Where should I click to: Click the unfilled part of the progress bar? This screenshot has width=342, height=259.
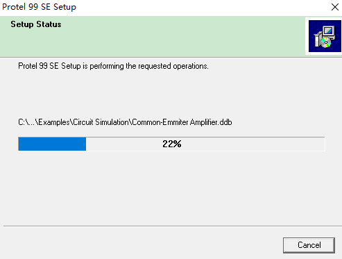(x=205, y=144)
